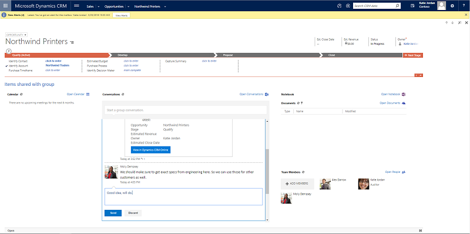
Task: Click the Next Stage button
Action: pyautogui.click(x=413, y=55)
